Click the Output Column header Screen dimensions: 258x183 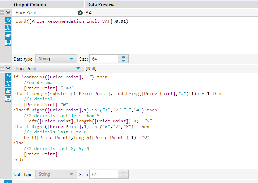(x=30, y=5)
